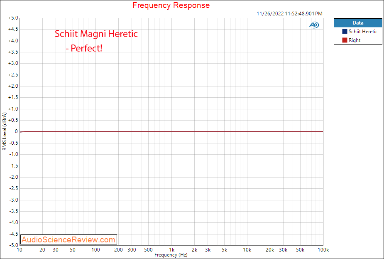Click the 30k frequency axis label
The width and height of the screenshot is (384, 259).
coord(284,250)
